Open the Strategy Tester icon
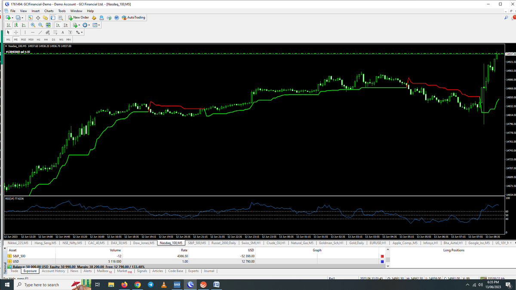This screenshot has height=290, width=516. coord(61,18)
